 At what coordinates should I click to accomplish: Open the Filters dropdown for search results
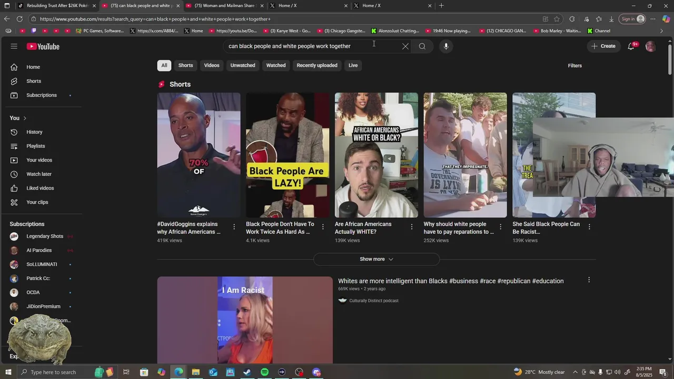[574, 66]
